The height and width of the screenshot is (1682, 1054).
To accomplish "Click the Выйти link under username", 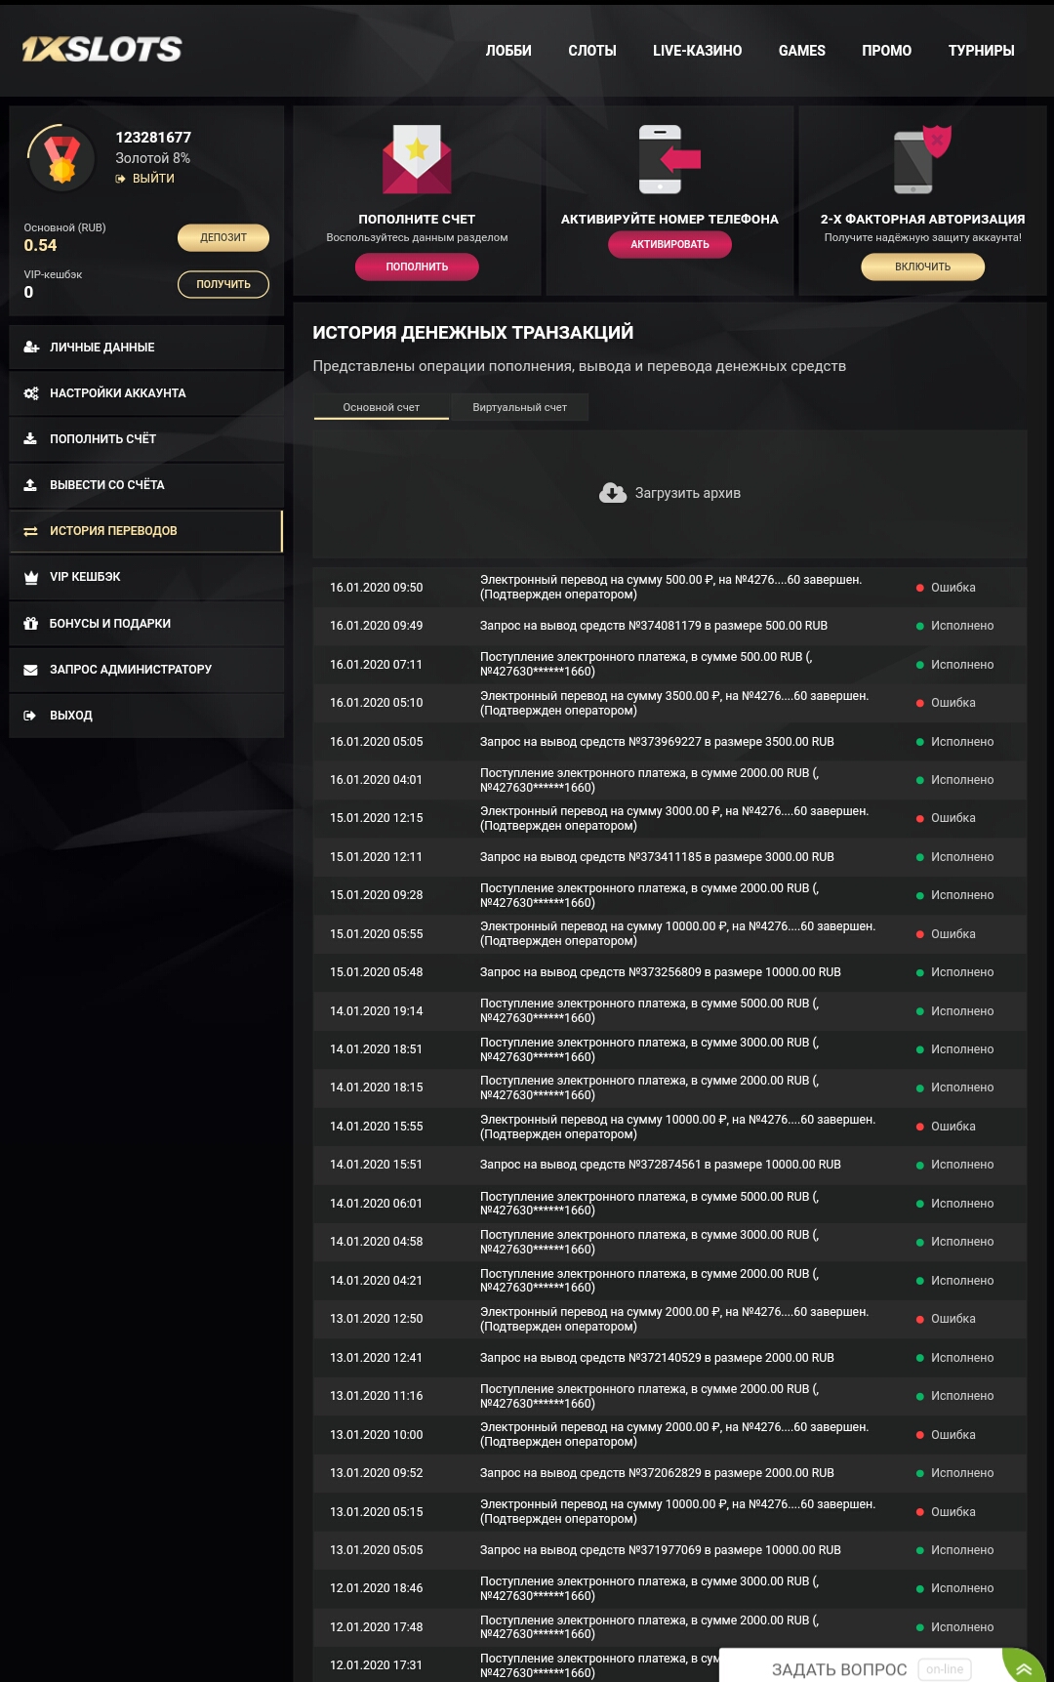I will pos(152,179).
